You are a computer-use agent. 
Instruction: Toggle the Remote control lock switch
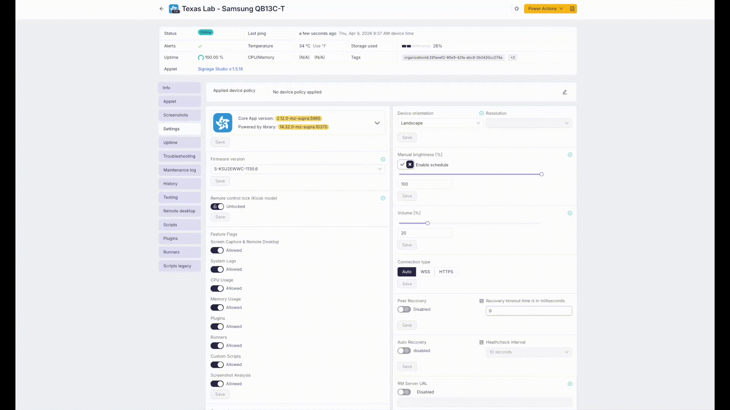point(217,207)
